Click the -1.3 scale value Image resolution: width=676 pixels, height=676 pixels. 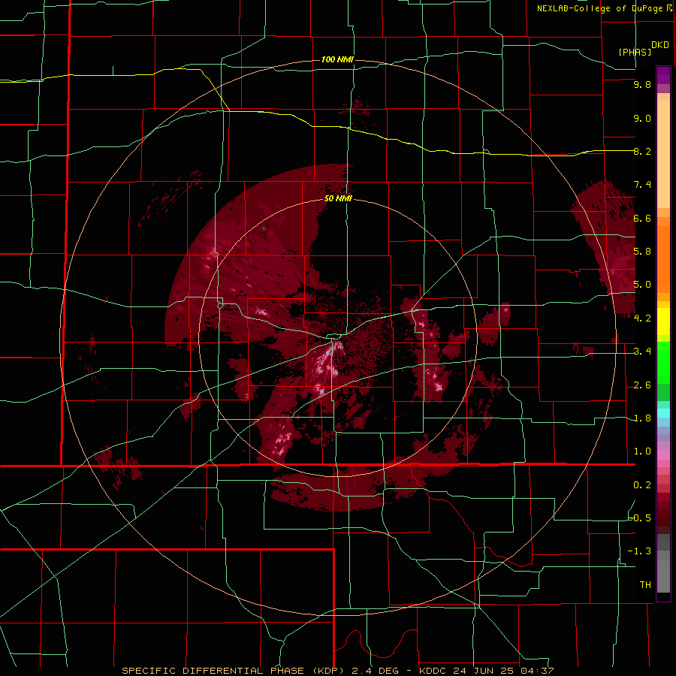pyautogui.click(x=640, y=551)
